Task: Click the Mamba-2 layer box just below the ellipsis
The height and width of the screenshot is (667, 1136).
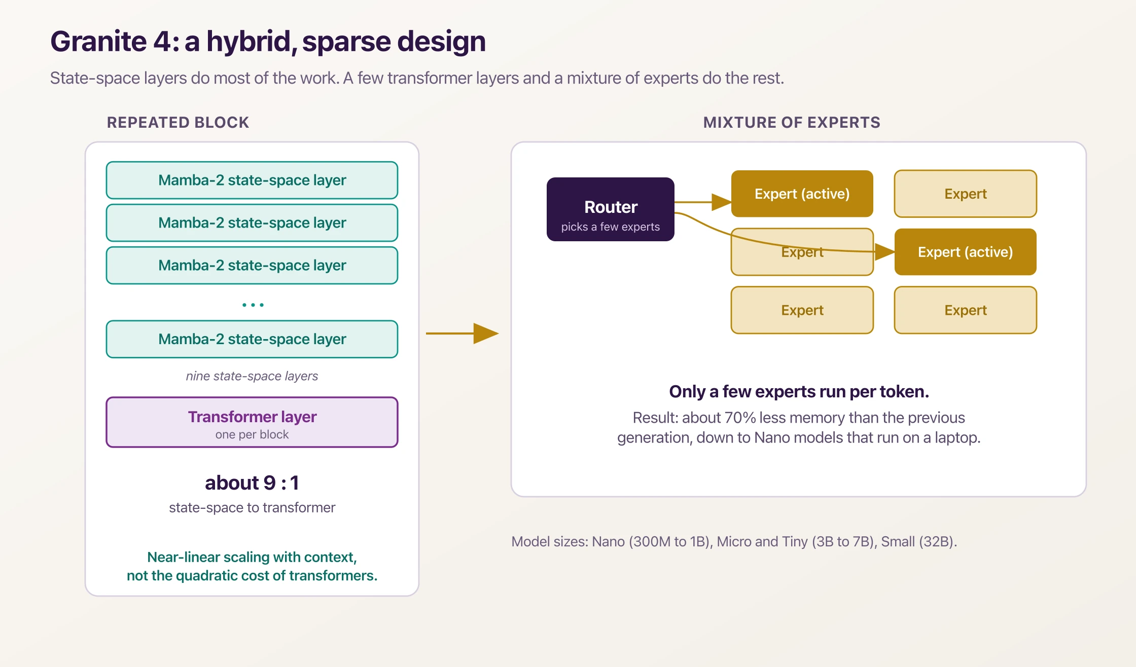Action: 252,339
